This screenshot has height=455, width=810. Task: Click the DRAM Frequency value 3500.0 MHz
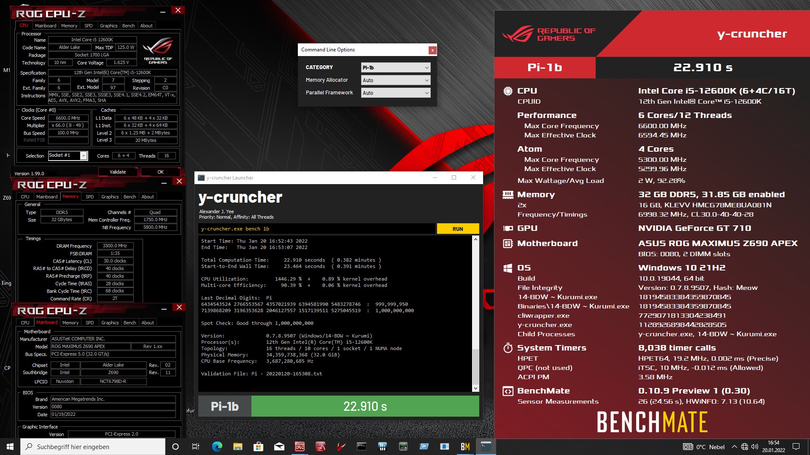[115, 246]
